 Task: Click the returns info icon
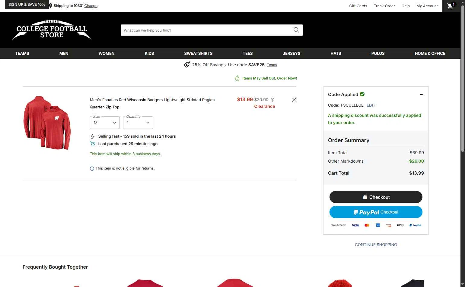pyautogui.click(x=92, y=169)
